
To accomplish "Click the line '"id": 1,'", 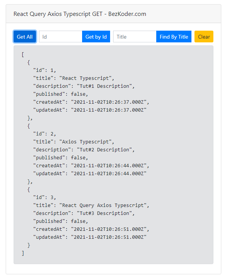I will tap(45, 70).
